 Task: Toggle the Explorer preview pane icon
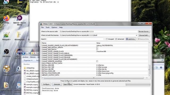[156, 68]
